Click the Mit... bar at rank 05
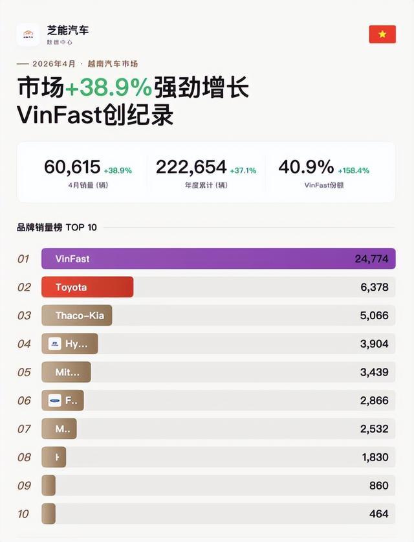The image size is (414, 542). coord(66,372)
